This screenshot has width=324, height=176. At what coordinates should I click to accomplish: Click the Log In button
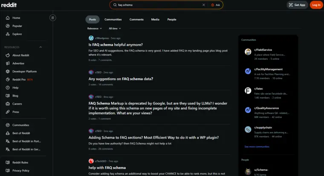click(x=316, y=5)
